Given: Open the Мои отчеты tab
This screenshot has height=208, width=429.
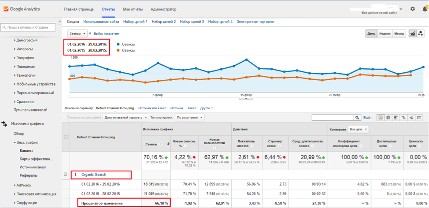Looking at the screenshot, I should point(133,9).
